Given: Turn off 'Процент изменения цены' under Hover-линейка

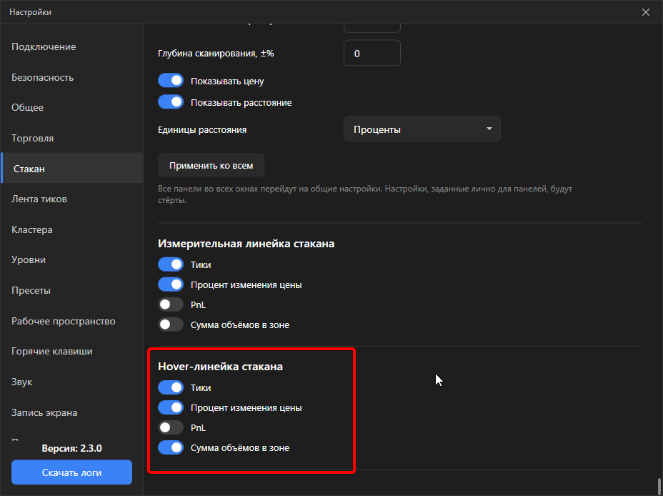Looking at the screenshot, I should [171, 407].
